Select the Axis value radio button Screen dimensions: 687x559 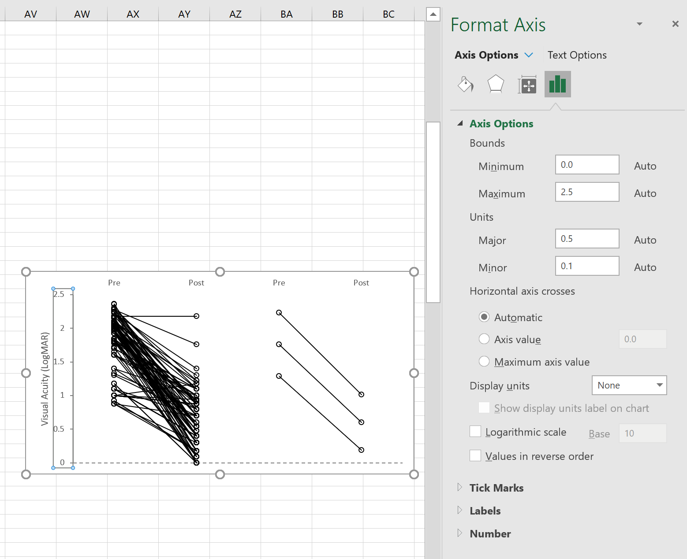coord(484,339)
